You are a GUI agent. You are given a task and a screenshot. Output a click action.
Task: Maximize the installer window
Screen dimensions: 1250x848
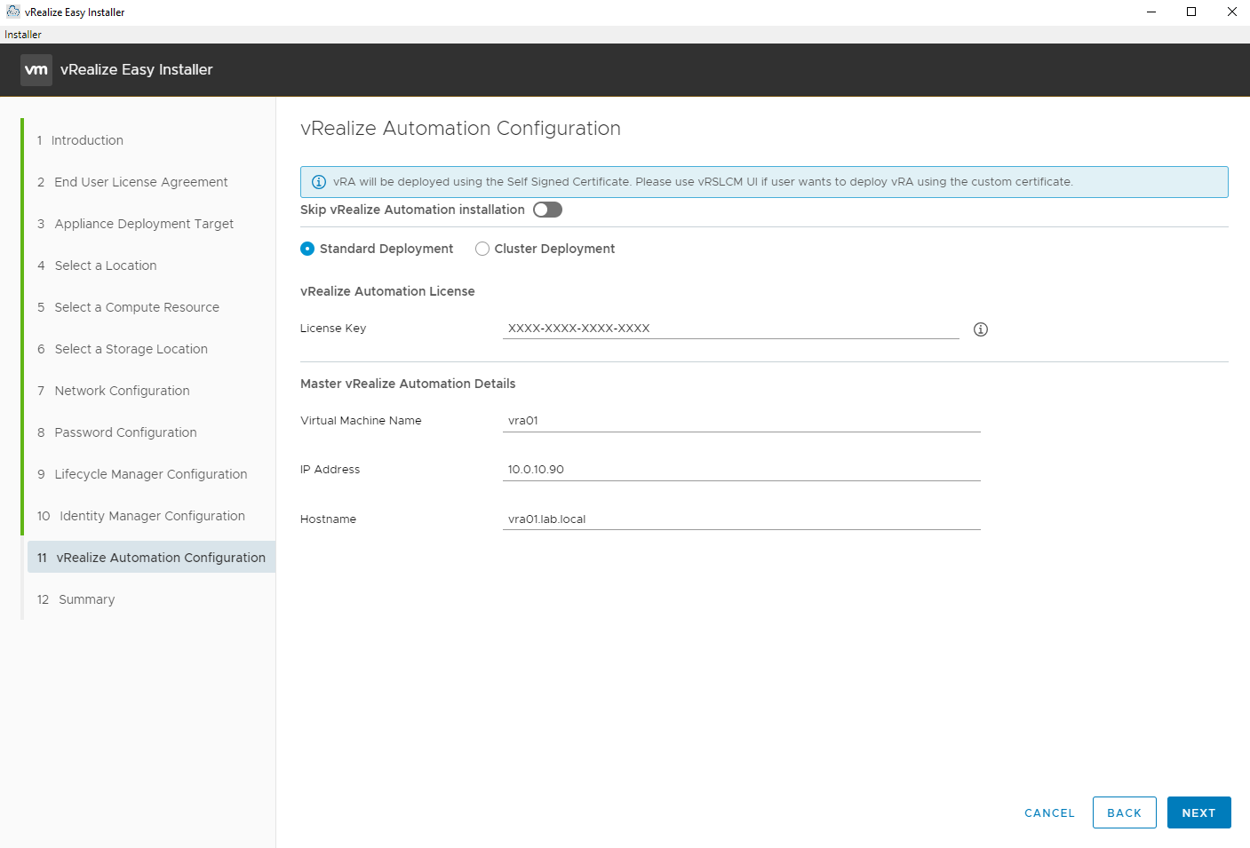[1191, 12]
